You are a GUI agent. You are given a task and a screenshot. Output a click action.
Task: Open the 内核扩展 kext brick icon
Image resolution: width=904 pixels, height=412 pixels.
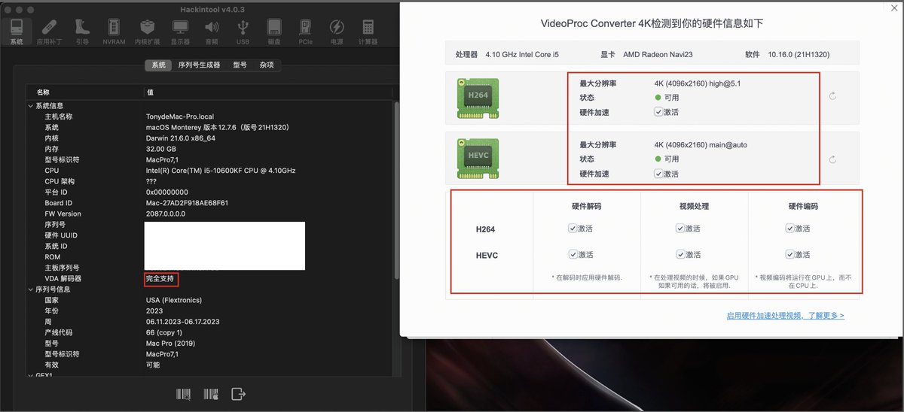coord(147,32)
